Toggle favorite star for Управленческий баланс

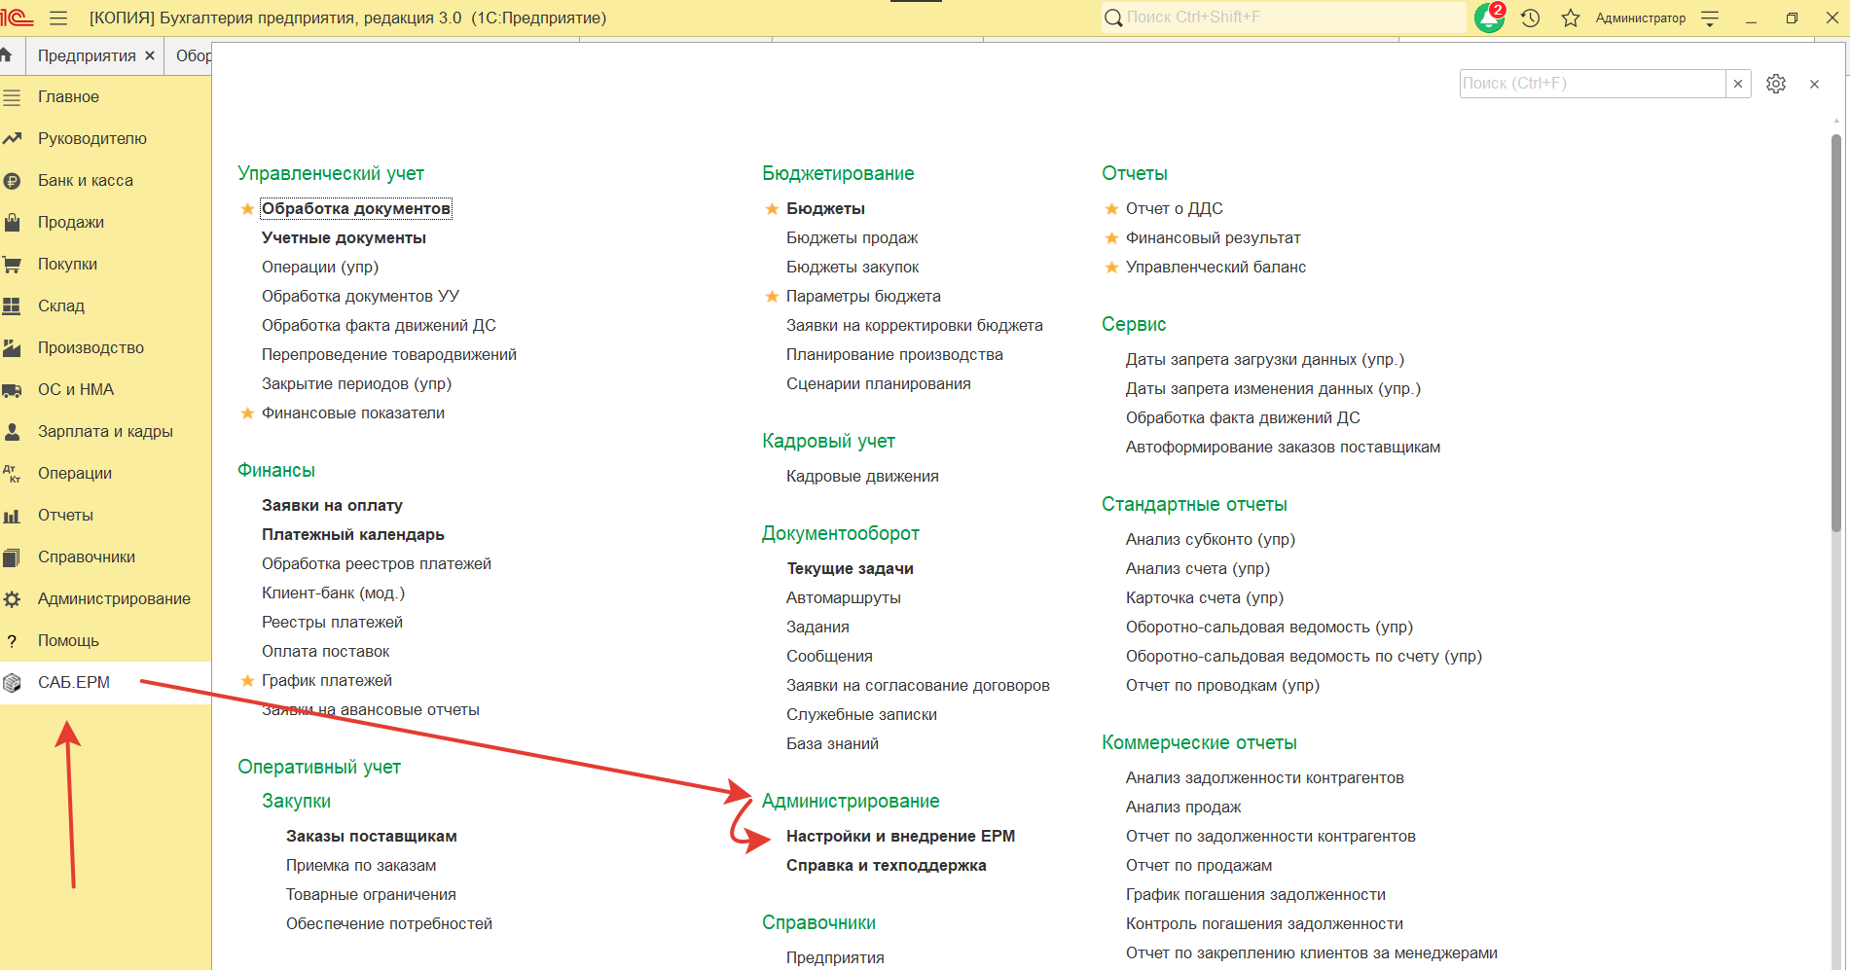click(1111, 268)
